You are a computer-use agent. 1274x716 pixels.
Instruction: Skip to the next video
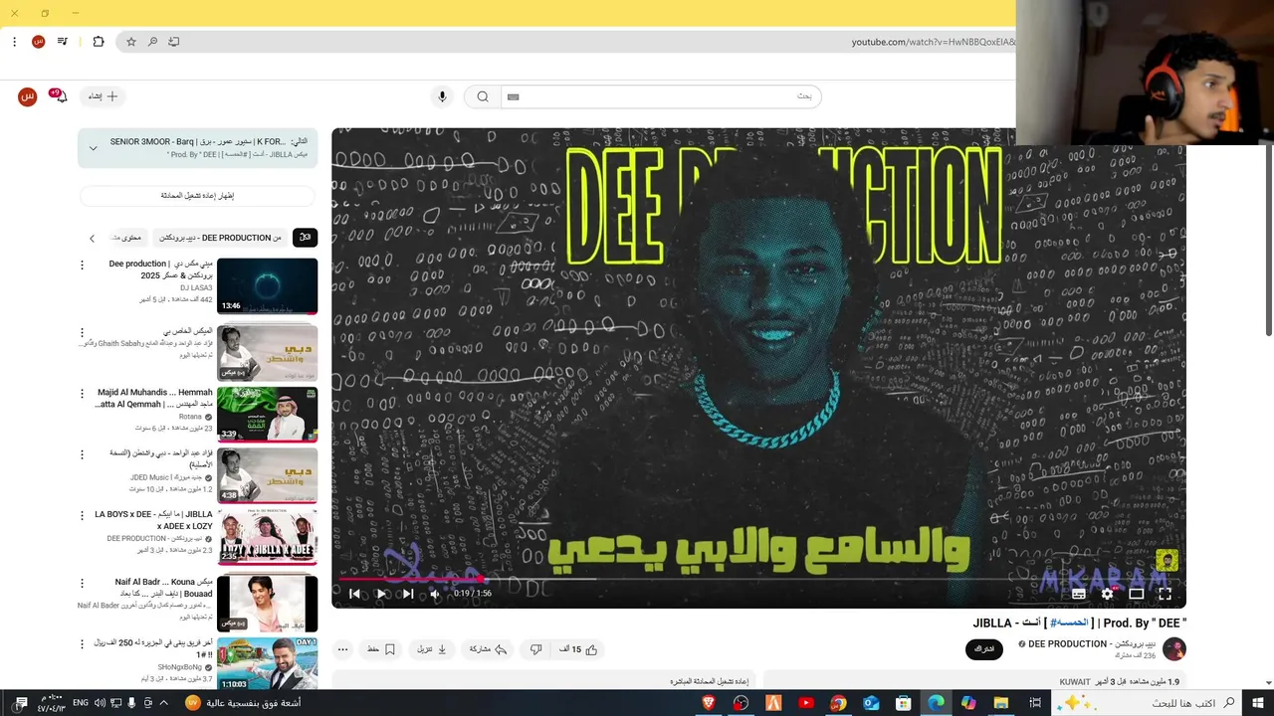pos(408,594)
